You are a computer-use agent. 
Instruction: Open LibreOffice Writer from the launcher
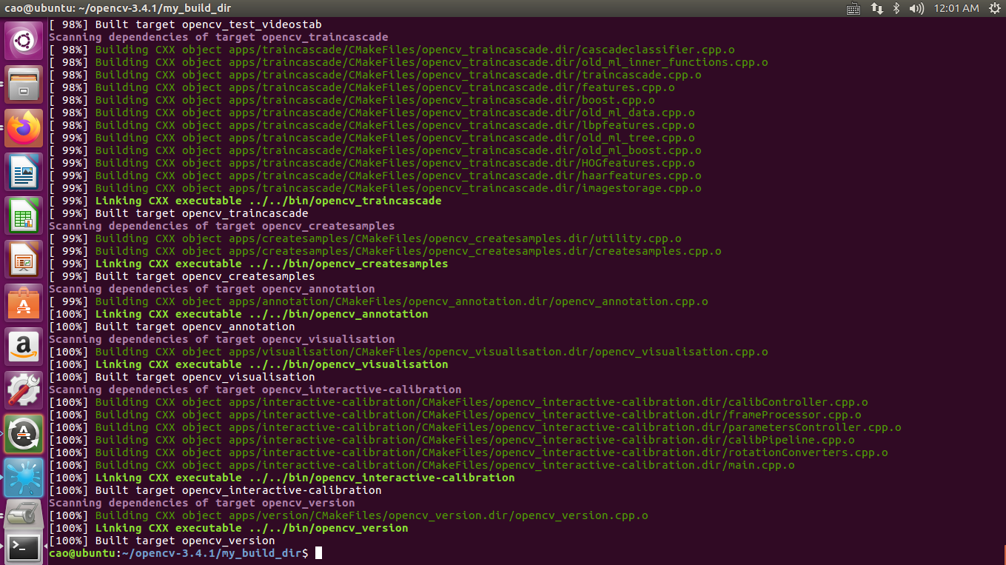[24, 173]
